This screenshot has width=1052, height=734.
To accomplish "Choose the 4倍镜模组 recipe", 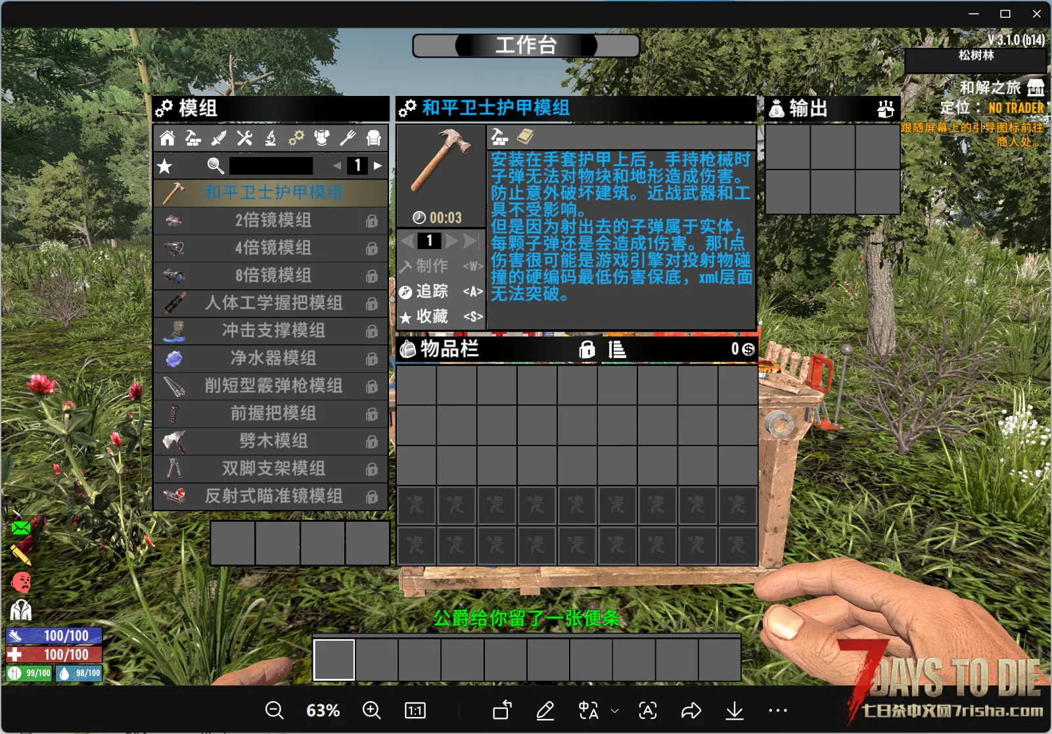I will pyautogui.click(x=271, y=248).
